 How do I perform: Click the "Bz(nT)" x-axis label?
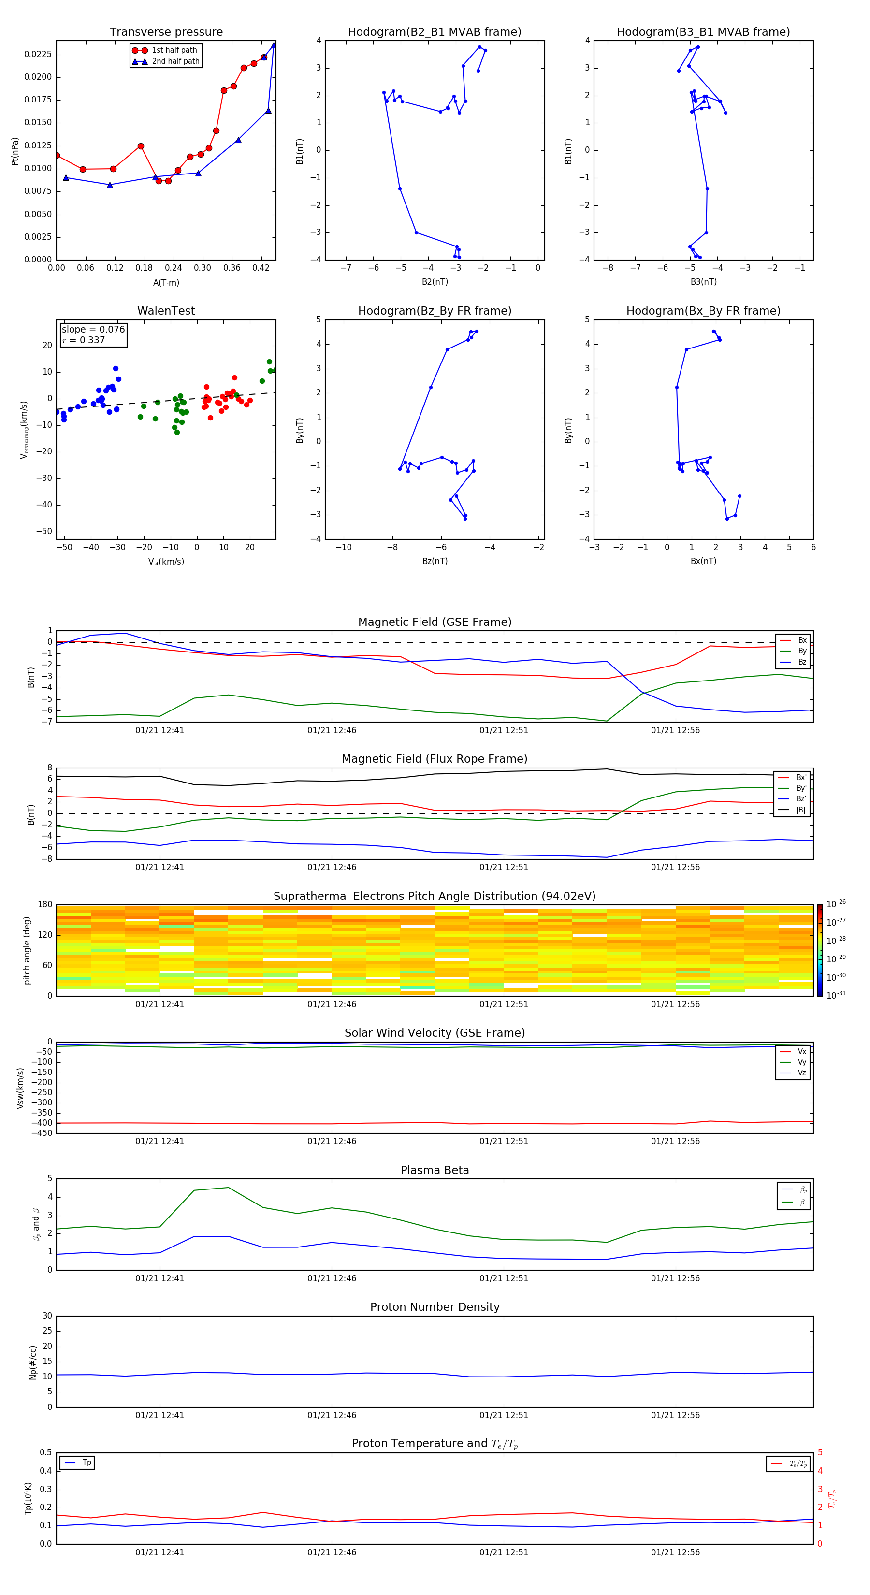(x=435, y=562)
